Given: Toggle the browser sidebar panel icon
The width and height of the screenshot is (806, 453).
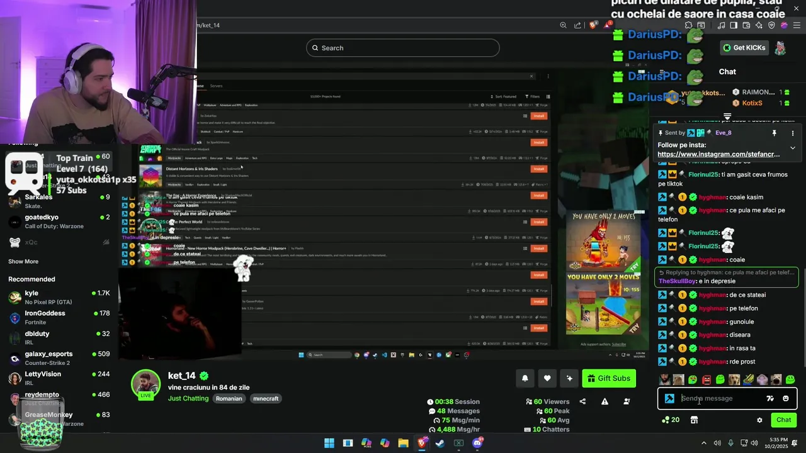Looking at the screenshot, I should (x=734, y=25).
